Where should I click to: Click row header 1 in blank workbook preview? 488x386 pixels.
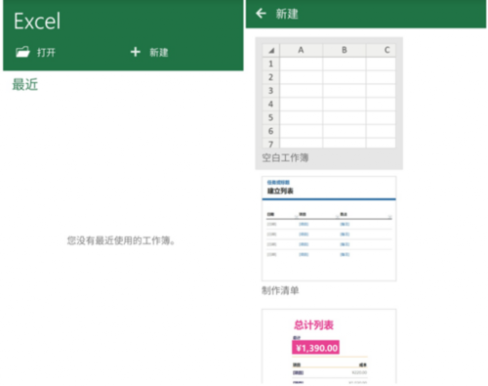click(270, 64)
